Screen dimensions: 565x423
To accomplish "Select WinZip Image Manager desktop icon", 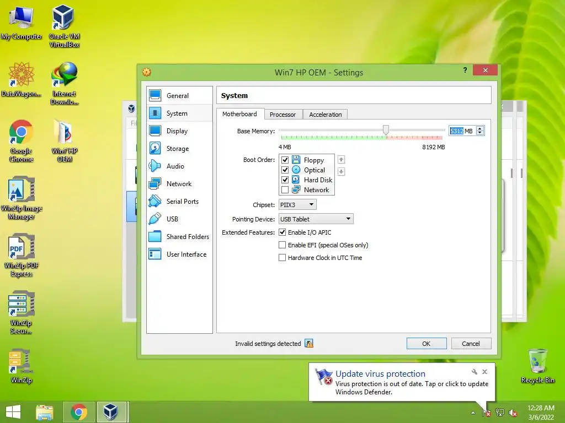I will 22,198.
